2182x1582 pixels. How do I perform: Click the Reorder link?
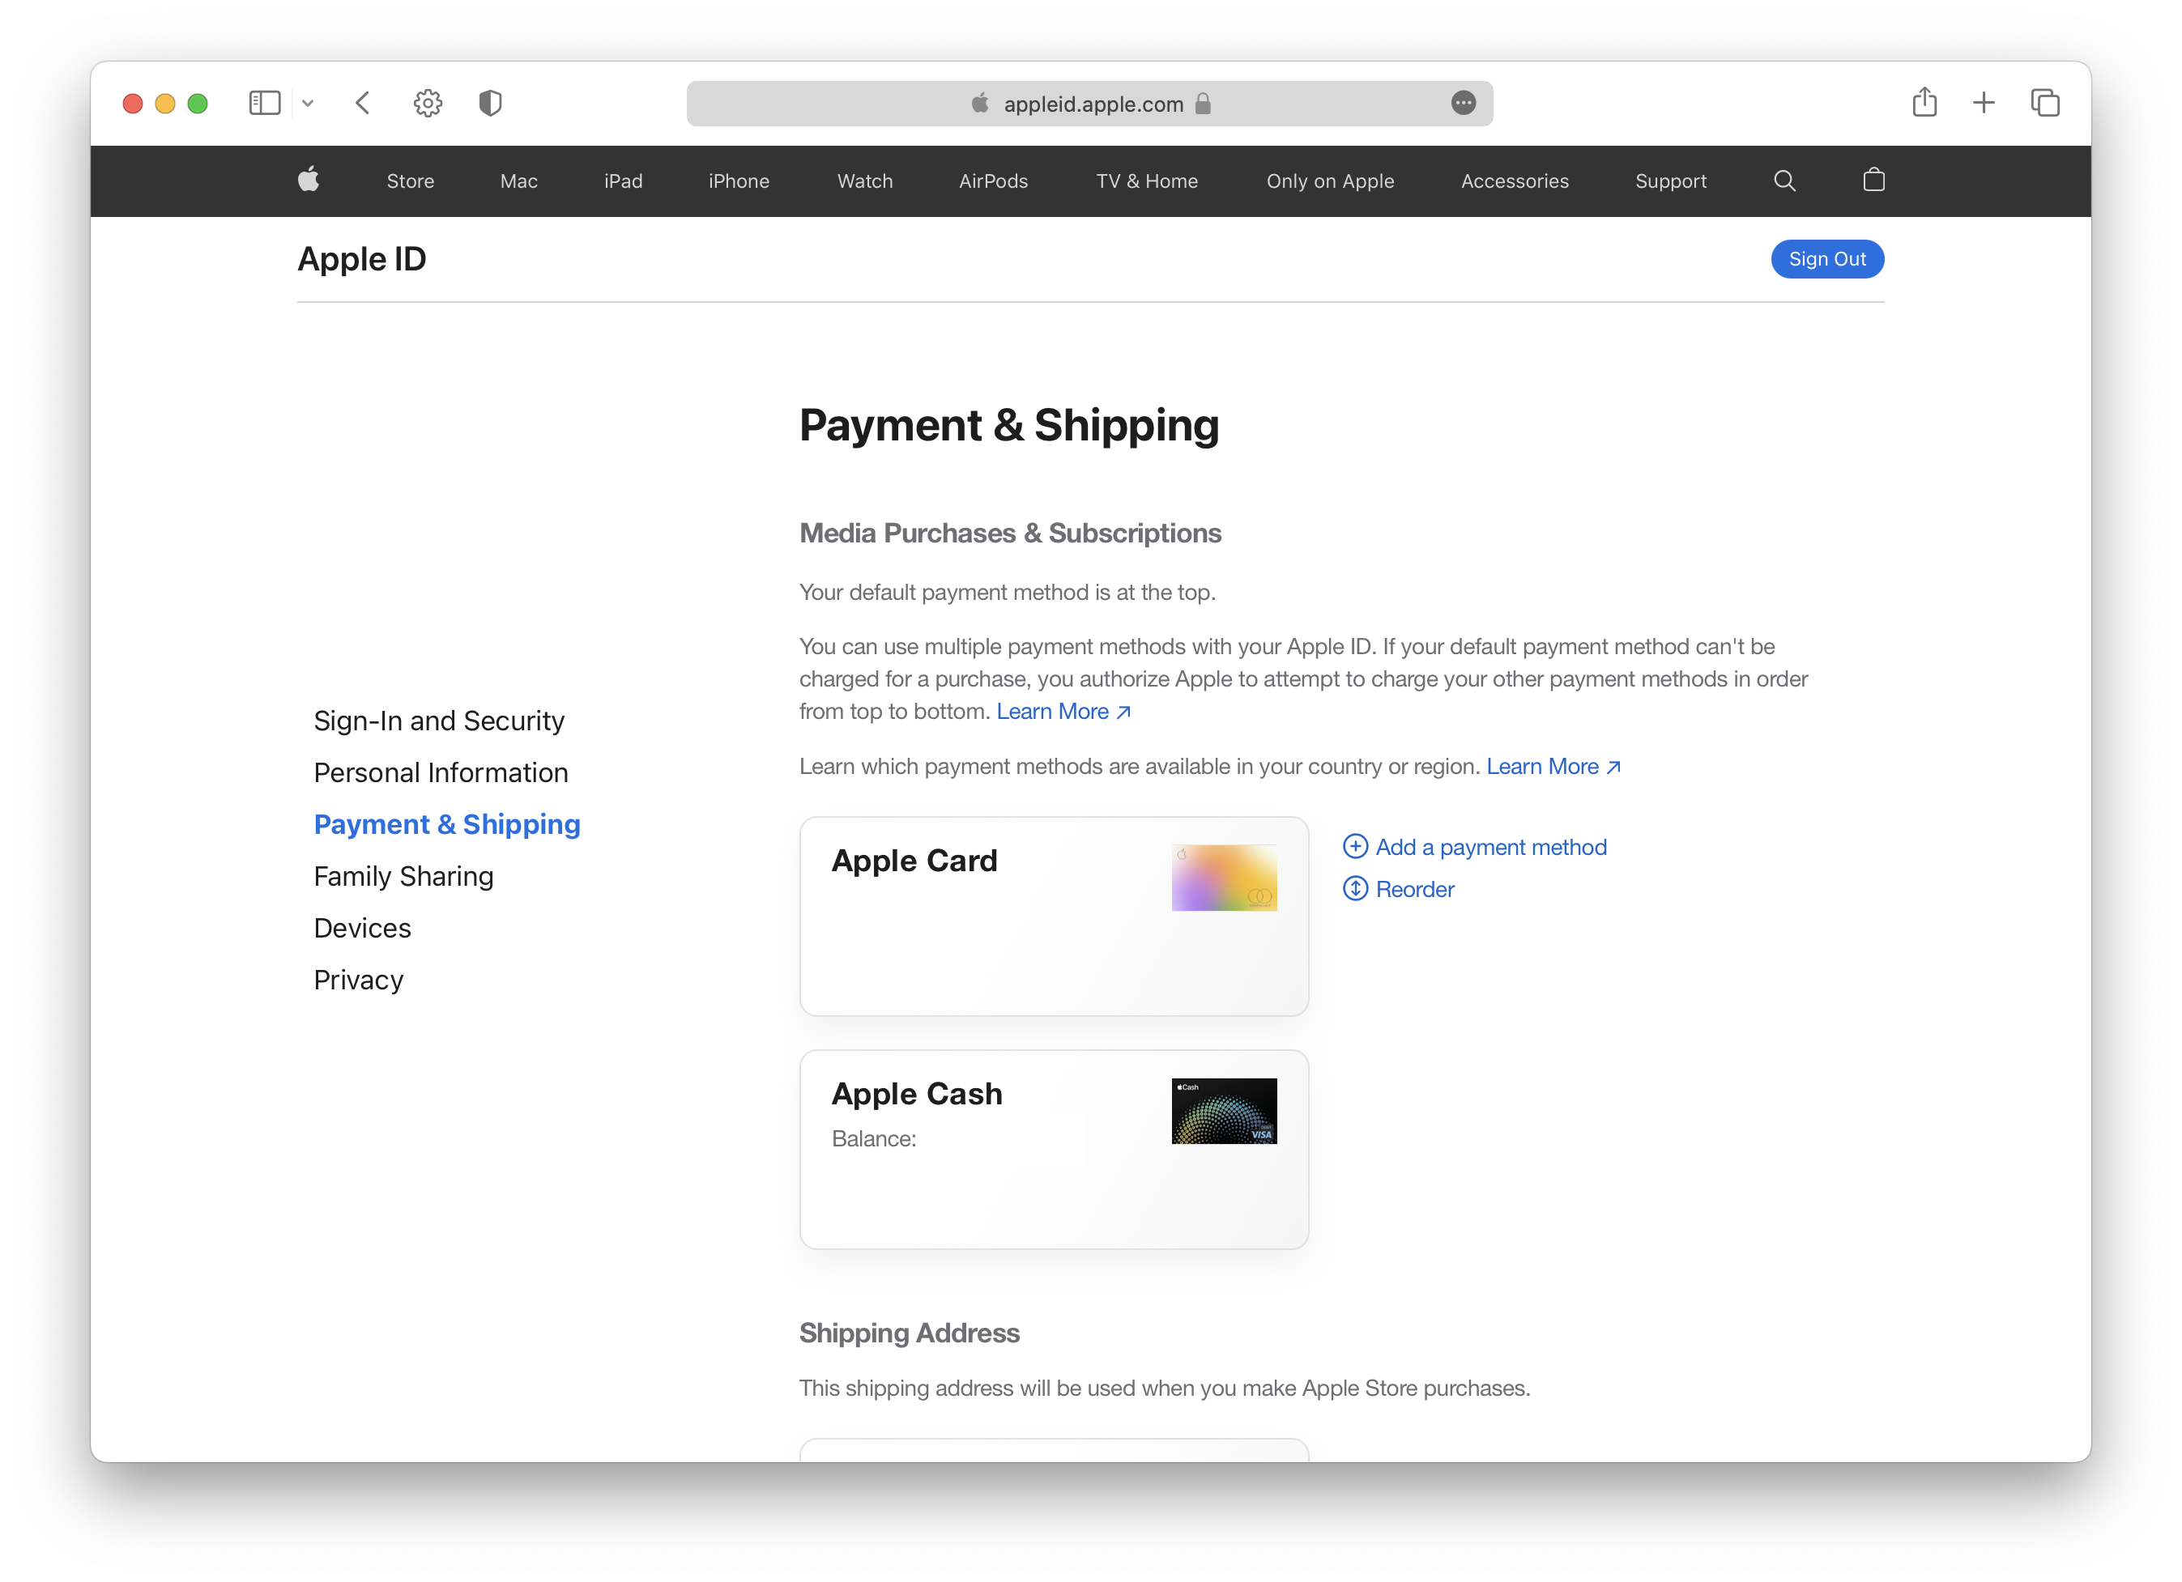1415,890
